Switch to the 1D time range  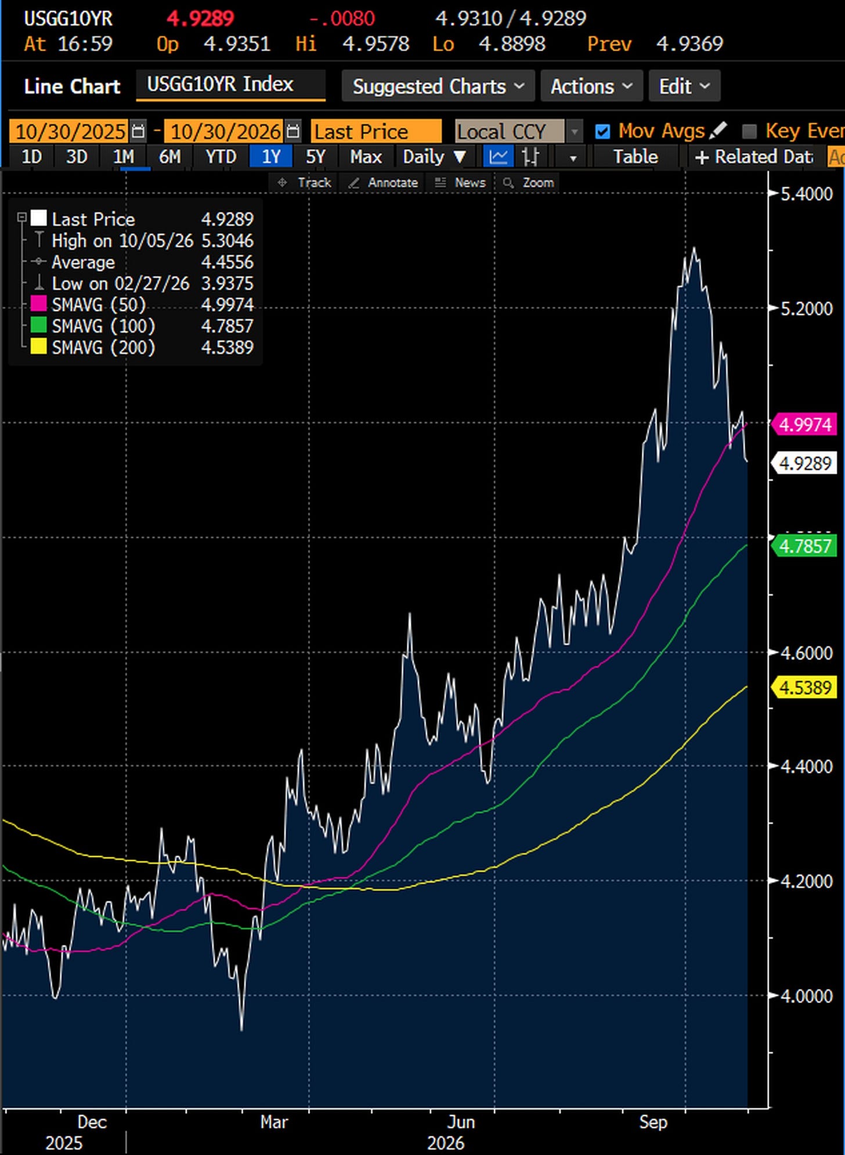tap(31, 157)
